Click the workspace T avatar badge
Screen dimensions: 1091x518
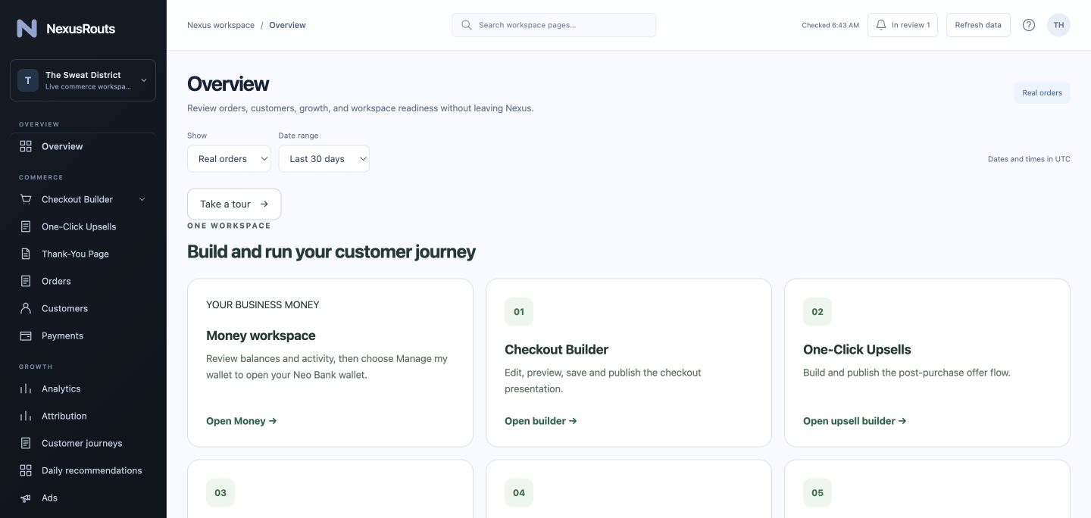28,80
